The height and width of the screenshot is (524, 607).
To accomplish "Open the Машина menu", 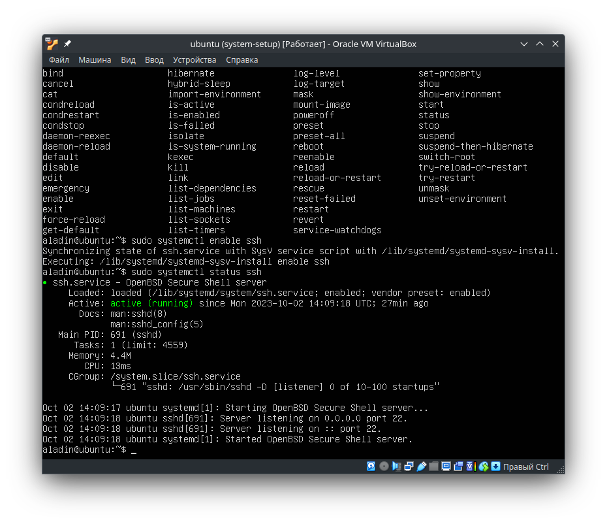I will click(95, 59).
